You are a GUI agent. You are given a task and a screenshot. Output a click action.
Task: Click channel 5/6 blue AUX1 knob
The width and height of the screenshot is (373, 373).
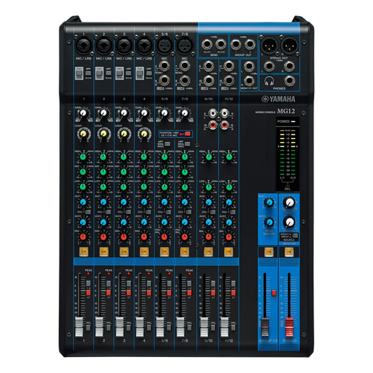pos(164,202)
